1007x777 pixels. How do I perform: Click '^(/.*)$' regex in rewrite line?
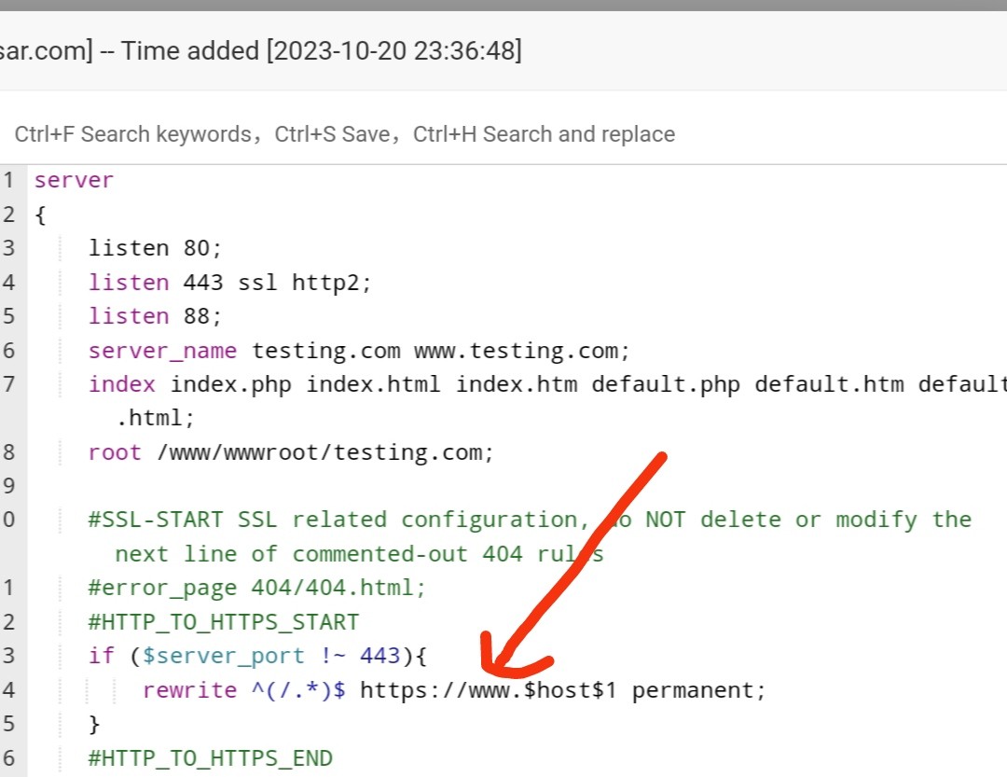pyautogui.click(x=298, y=690)
